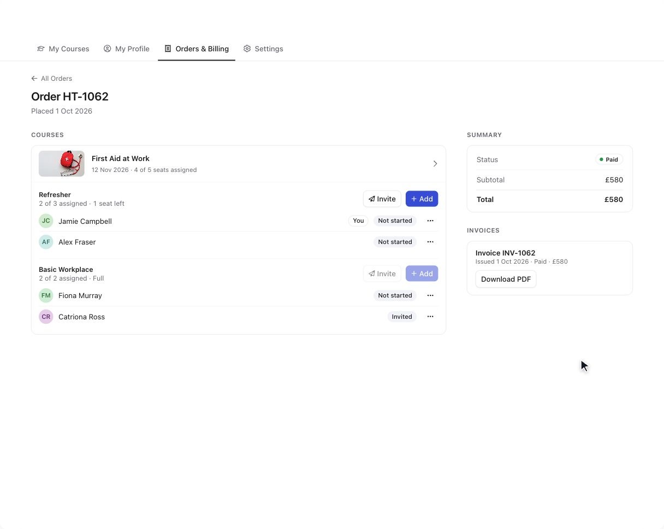Viewport: 664px width, 529px height.
Task: Click Alex Fraser's Not started badge
Action: coord(395,242)
